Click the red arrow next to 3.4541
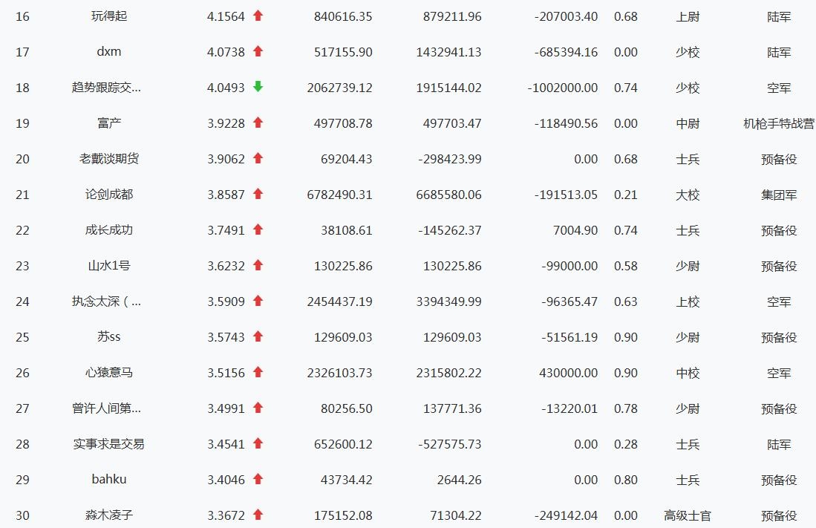Image resolution: width=816 pixels, height=528 pixels. [258, 443]
